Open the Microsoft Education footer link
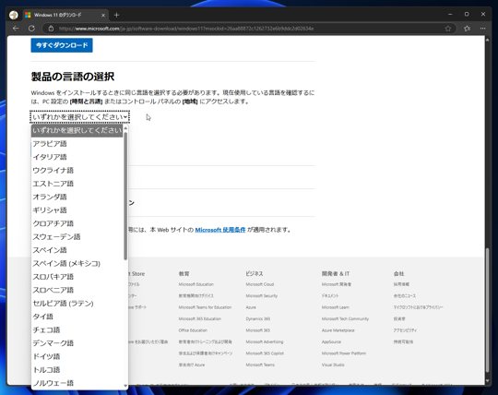 click(196, 284)
